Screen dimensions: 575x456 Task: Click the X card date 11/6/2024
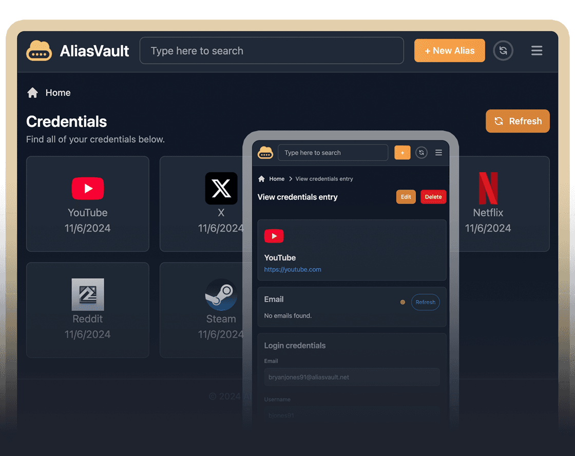[221, 228]
